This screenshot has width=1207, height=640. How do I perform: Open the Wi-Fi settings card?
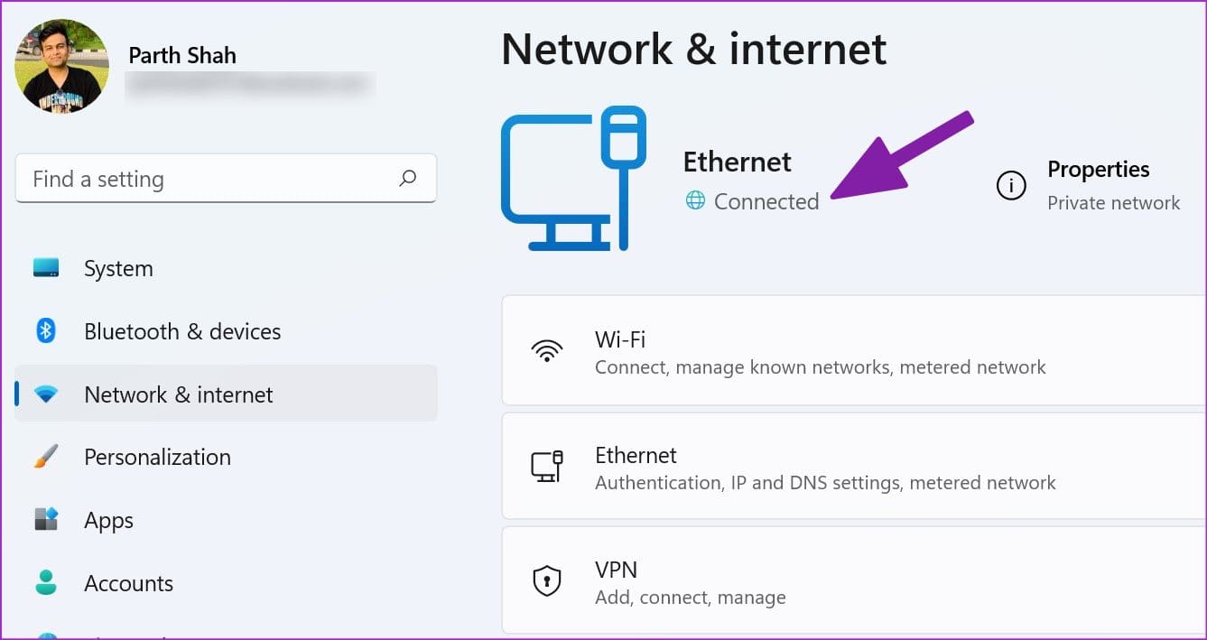tap(854, 351)
